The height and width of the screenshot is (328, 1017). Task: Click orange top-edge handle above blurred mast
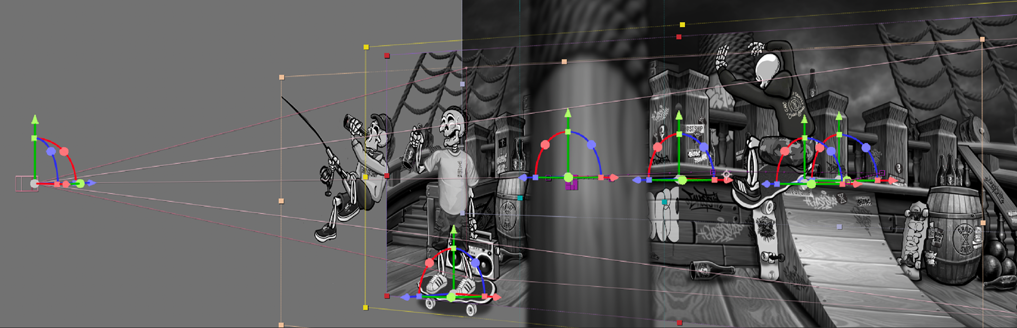[x=564, y=62]
